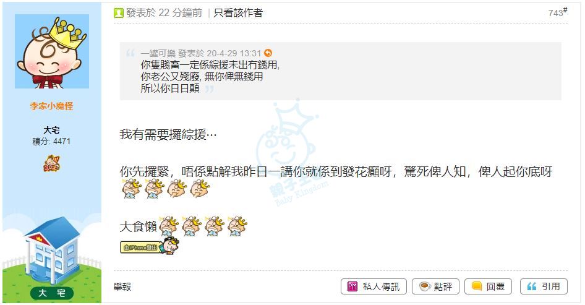Click the 由iPhone發出 badge icon

(150, 246)
